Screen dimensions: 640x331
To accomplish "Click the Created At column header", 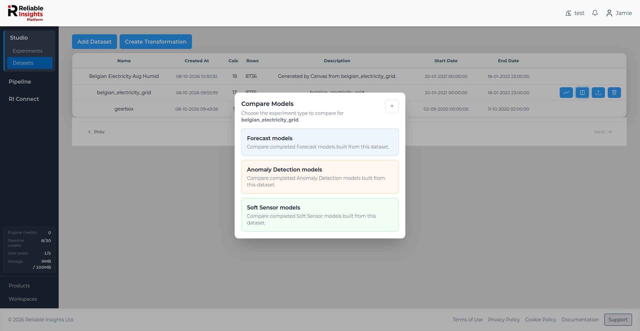I will pyautogui.click(x=197, y=61).
